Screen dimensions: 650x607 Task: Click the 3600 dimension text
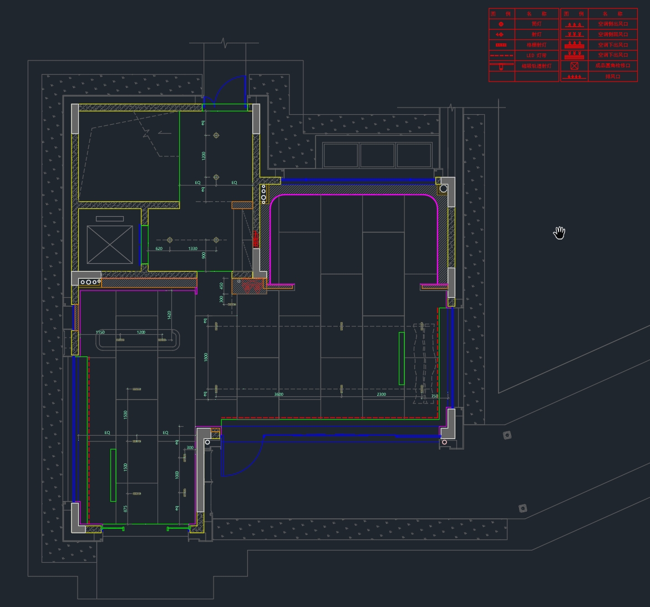pyautogui.click(x=278, y=394)
